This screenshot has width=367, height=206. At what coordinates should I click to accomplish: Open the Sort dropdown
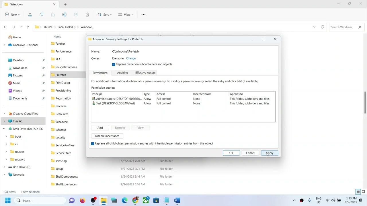[104, 15]
